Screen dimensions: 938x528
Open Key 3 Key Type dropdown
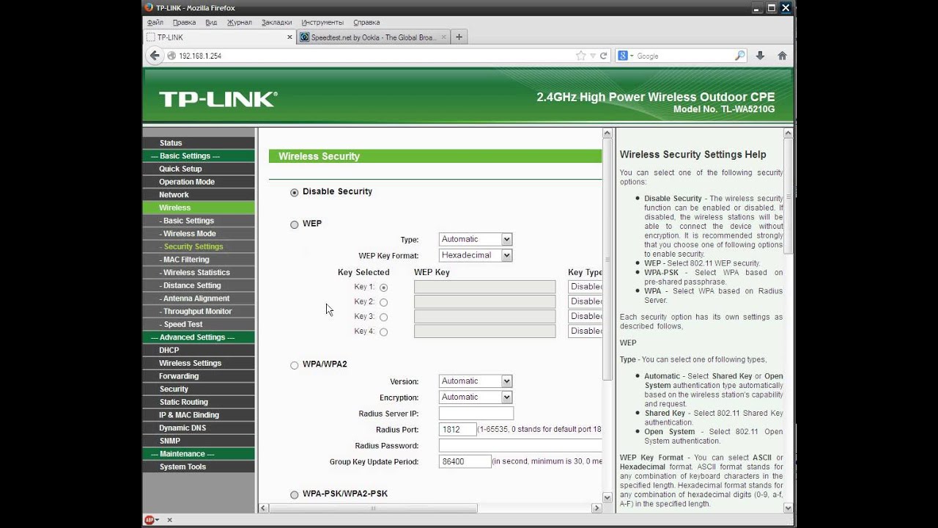pyautogui.click(x=585, y=316)
